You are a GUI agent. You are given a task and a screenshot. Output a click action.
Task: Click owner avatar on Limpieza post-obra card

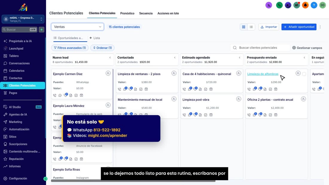point(239,99)
